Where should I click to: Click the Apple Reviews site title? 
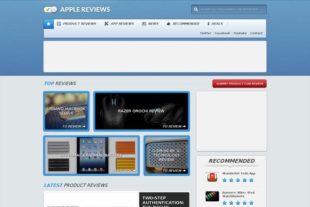click(85, 9)
